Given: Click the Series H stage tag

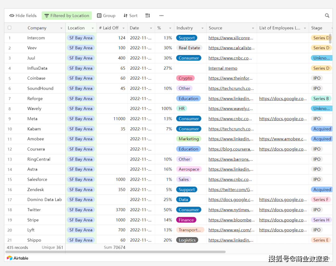Looking at the screenshot, I should 321,220.
